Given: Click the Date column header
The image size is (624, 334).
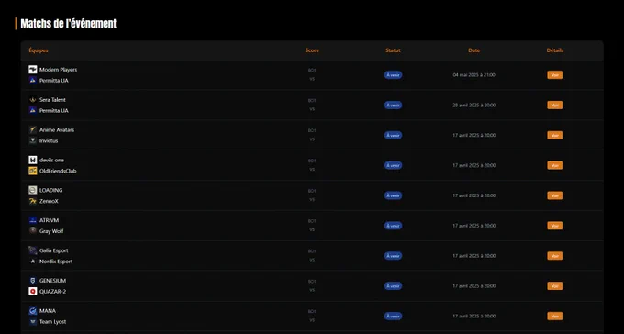Looking at the screenshot, I should 474,50.
